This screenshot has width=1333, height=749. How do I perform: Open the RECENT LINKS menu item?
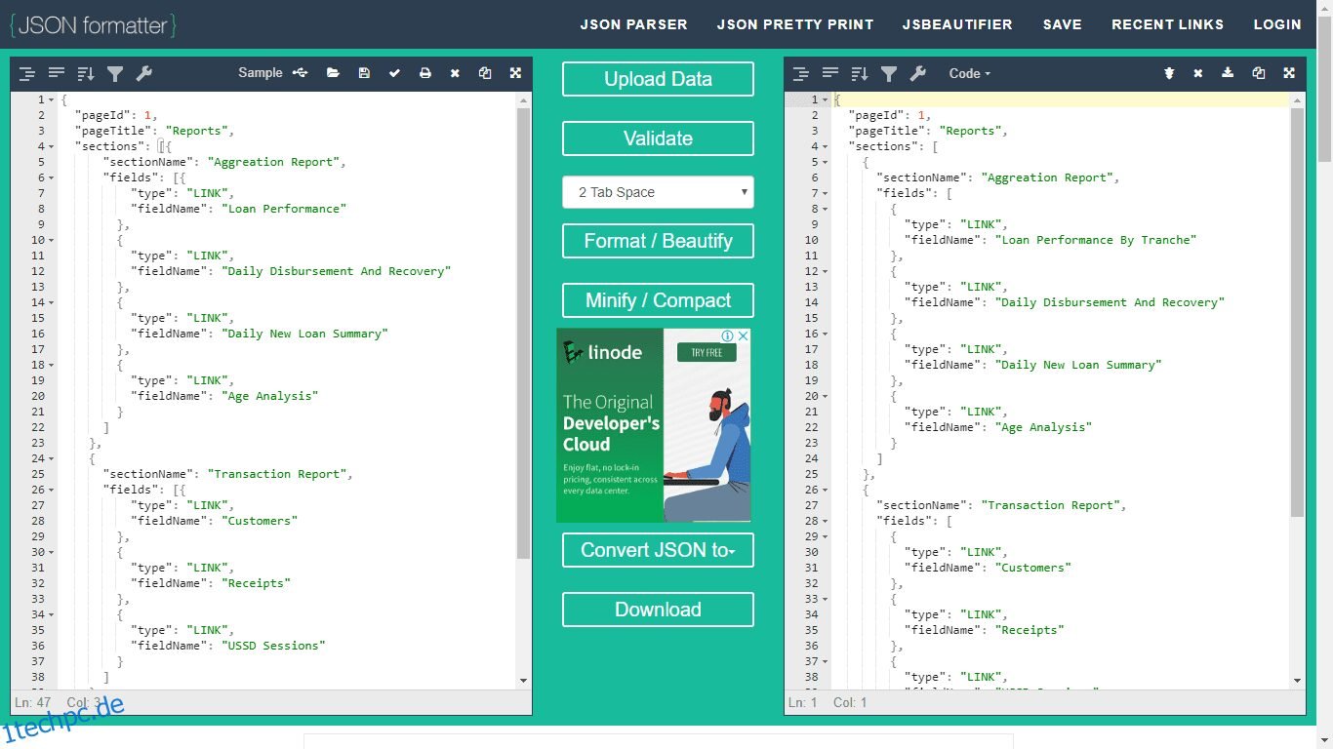point(1168,24)
